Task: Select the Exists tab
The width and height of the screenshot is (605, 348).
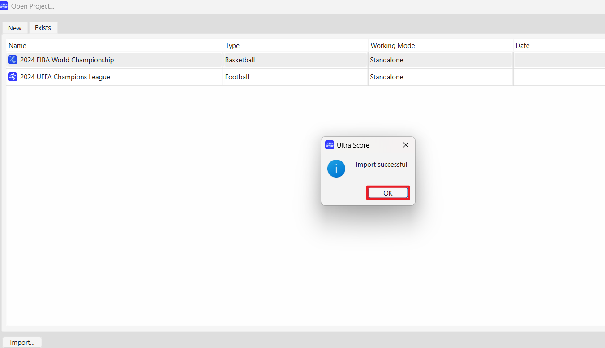Action: [43, 28]
